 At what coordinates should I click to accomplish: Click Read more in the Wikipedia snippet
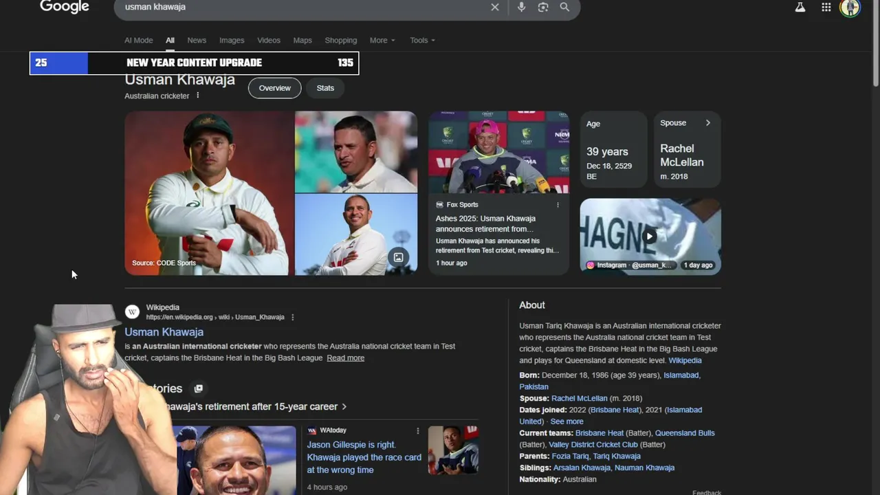[x=345, y=358]
